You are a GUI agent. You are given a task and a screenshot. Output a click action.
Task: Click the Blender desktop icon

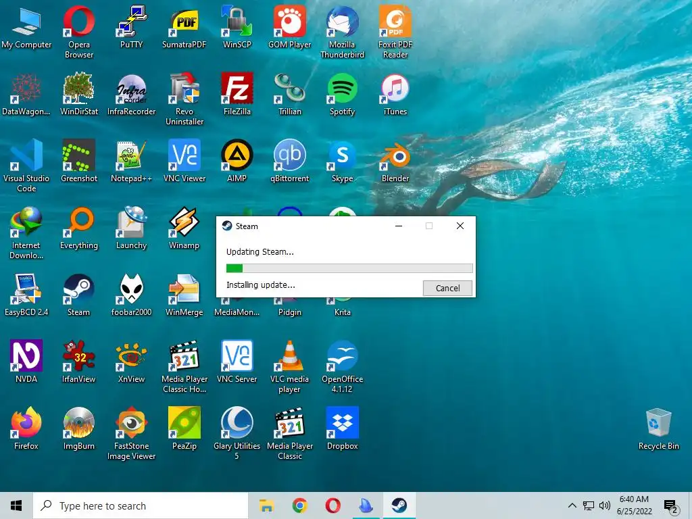click(395, 161)
